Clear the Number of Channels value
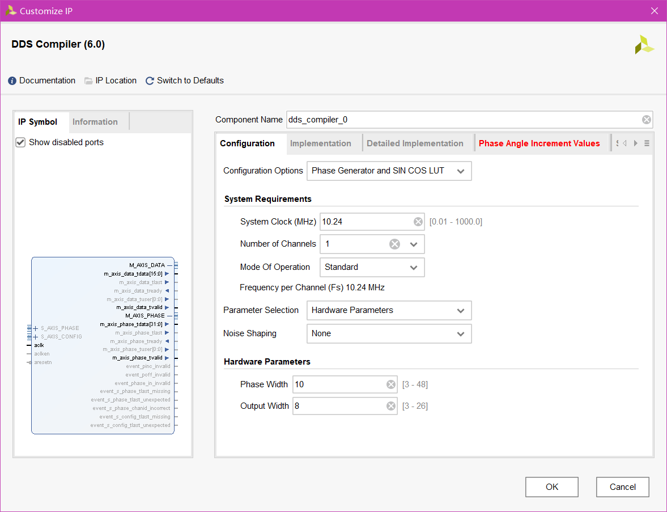667x512 pixels. tap(395, 244)
